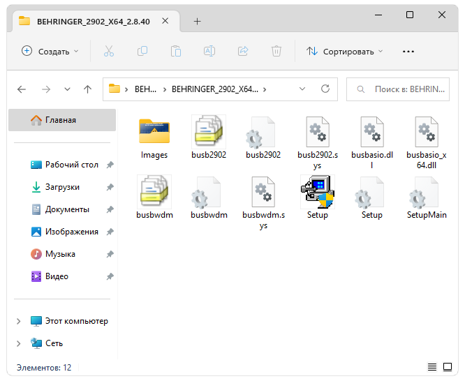Select the busb2902 gear configuration file
This screenshot has width=465, height=381.
263,138
